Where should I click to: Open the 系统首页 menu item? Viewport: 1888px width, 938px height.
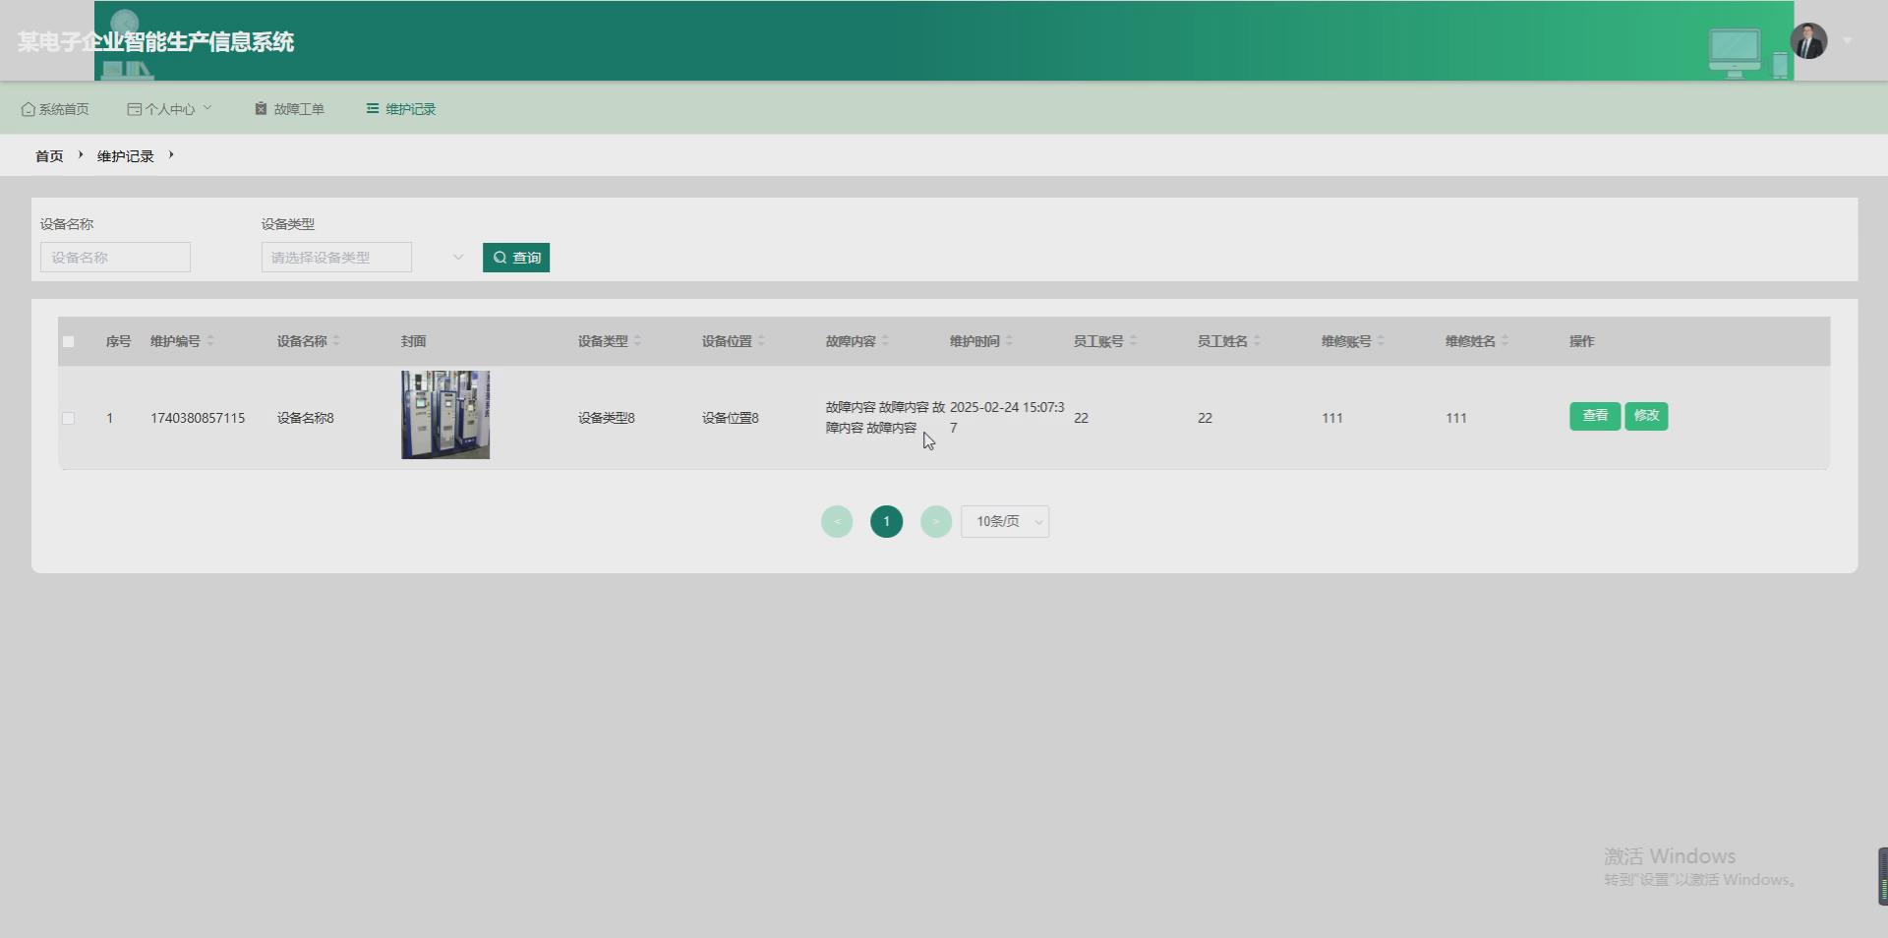pos(55,109)
